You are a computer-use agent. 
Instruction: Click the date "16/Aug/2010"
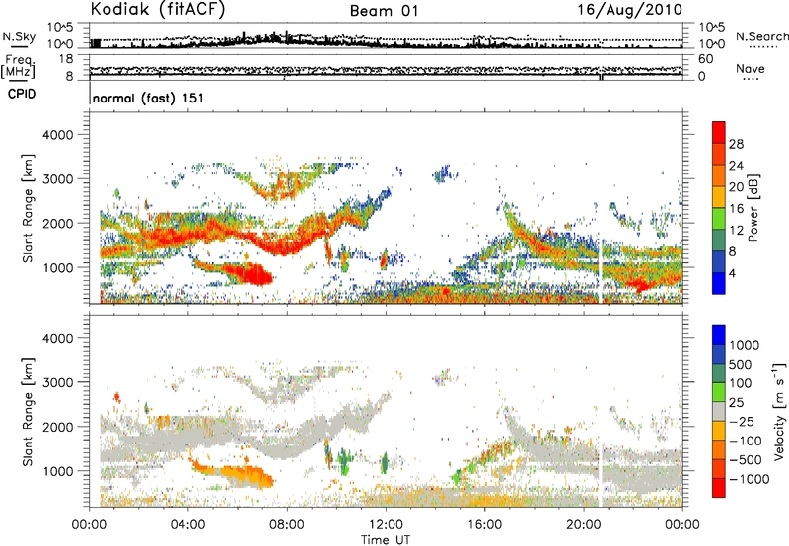tap(629, 10)
